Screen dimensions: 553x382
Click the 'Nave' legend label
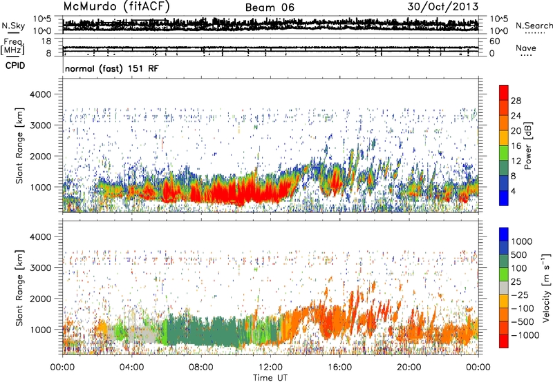click(526, 48)
